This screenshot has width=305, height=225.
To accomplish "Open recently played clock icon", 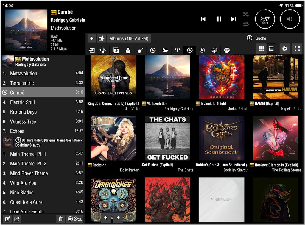I will tap(153, 50).
